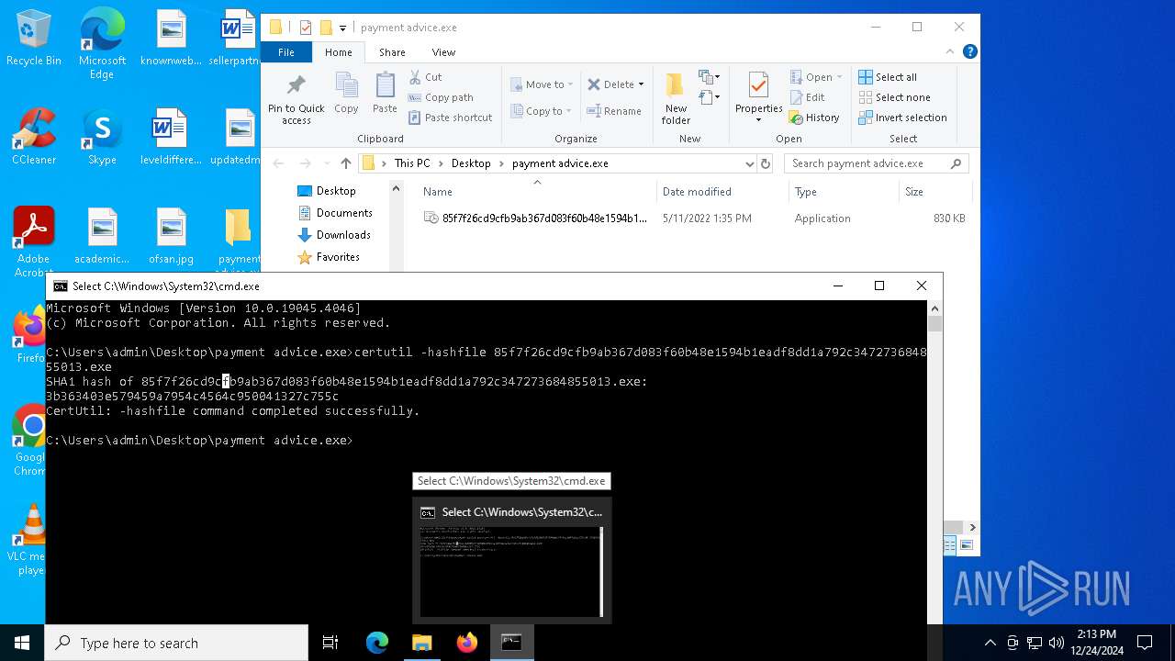This screenshot has height=661, width=1175.
Task: Click This PC in address path
Action: pyautogui.click(x=412, y=163)
